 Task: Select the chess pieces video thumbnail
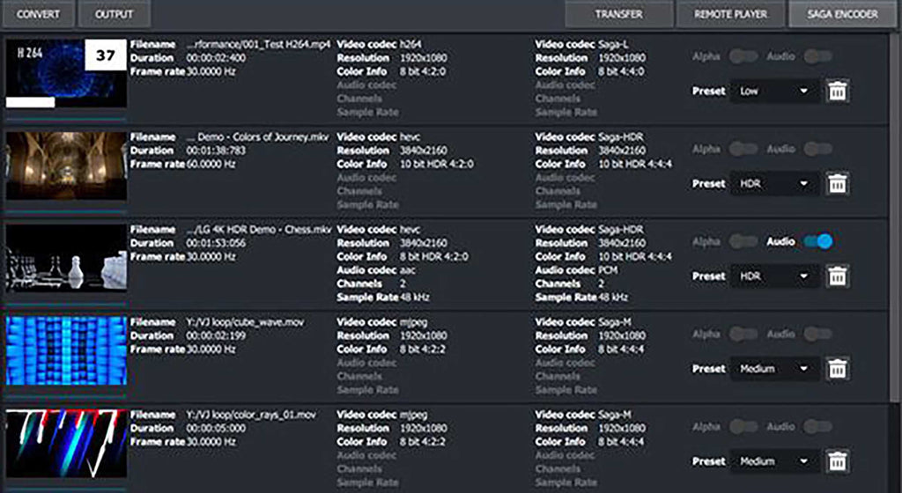tap(66, 258)
